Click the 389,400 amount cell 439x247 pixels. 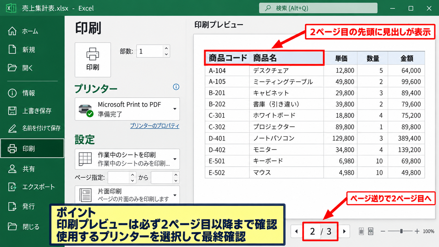pyautogui.click(x=406, y=138)
